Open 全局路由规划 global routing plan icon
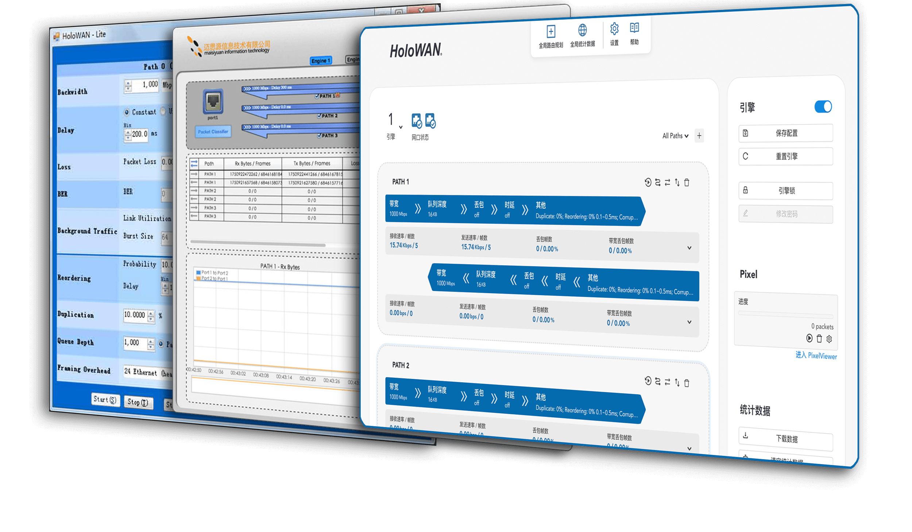 point(550,32)
